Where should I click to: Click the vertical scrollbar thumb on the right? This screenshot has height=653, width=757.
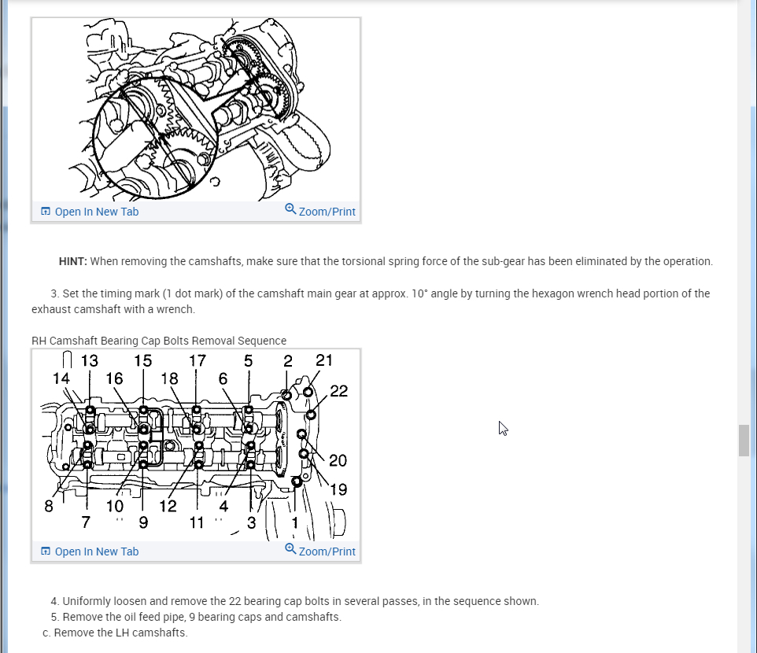point(744,440)
